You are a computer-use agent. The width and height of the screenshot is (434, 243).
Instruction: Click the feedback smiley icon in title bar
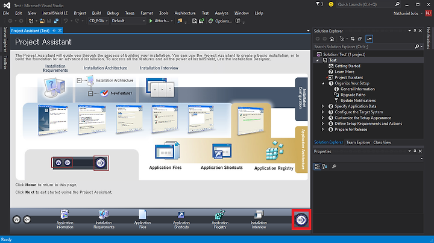[x=331, y=4]
